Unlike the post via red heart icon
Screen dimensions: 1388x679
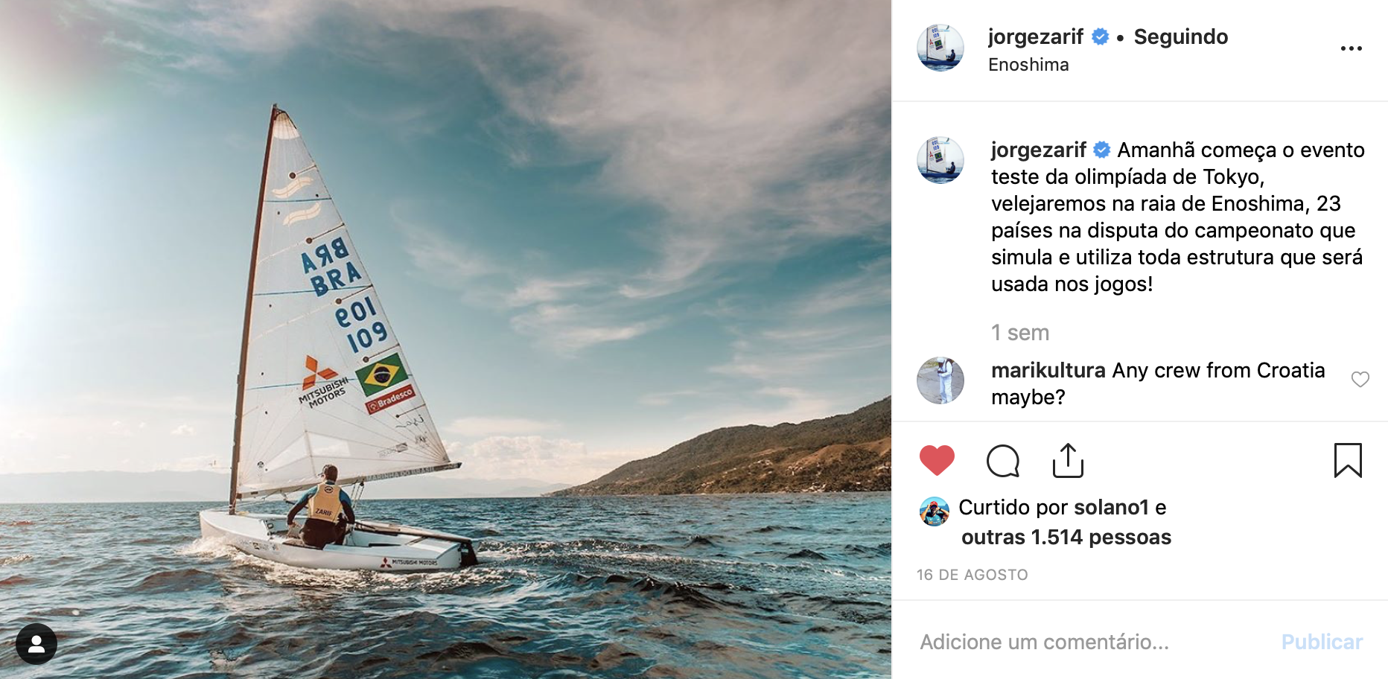click(x=937, y=460)
